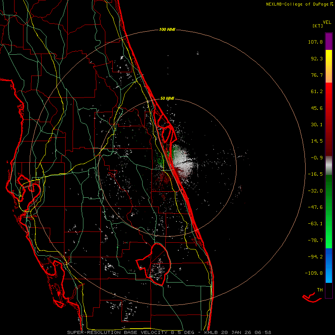This screenshot has width=335, height=335.
Task: Click the 14.5 velocity scale value
Action: click(317, 141)
